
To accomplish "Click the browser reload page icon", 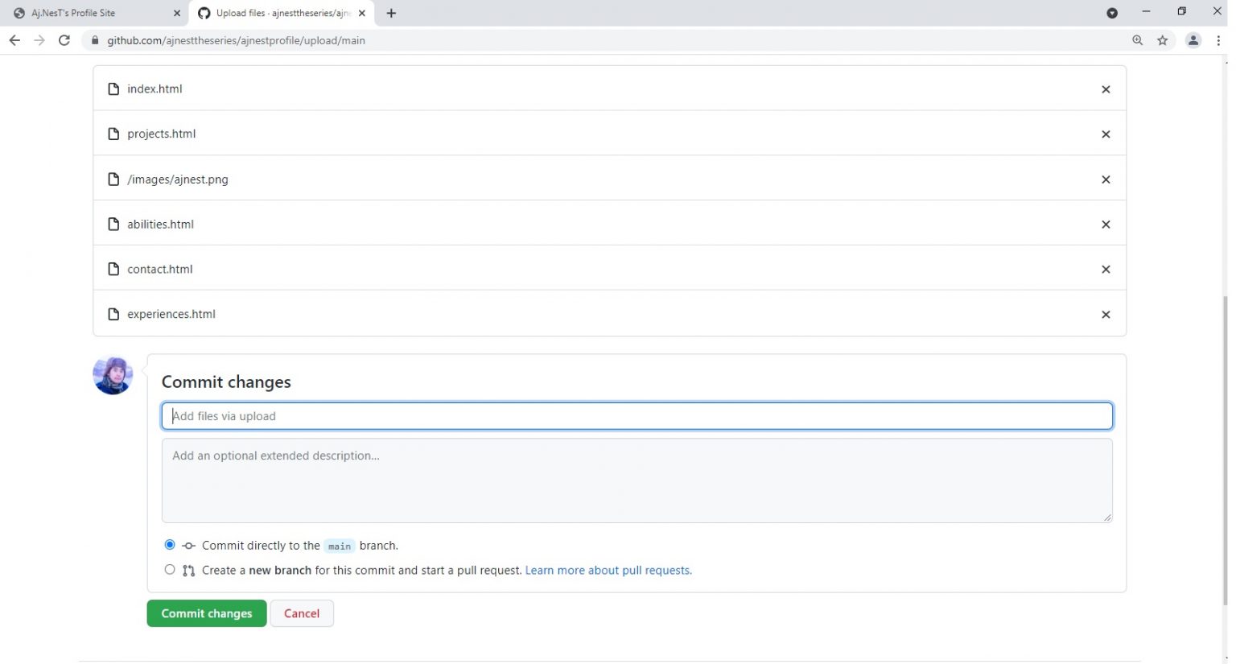I will [x=64, y=40].
